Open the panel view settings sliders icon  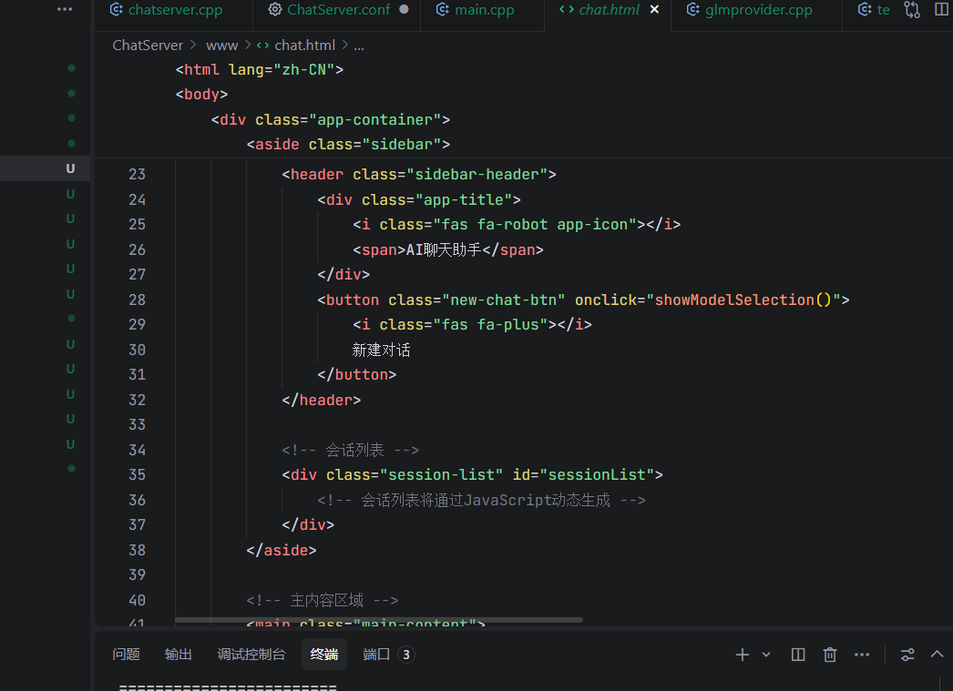907,655
